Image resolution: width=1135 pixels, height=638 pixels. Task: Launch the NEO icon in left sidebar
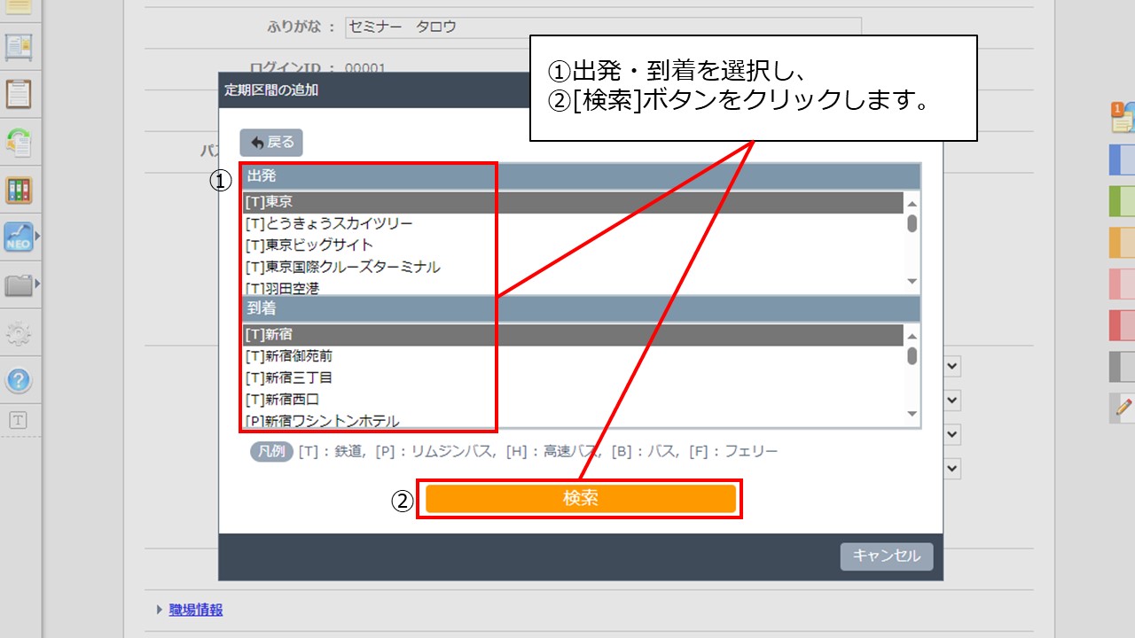tap(19, 237)
